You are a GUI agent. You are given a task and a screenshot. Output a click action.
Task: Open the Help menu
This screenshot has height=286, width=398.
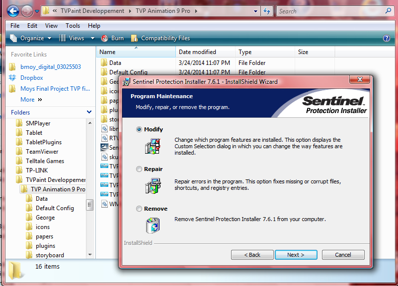pyautogui.click(x=94, y=26)
